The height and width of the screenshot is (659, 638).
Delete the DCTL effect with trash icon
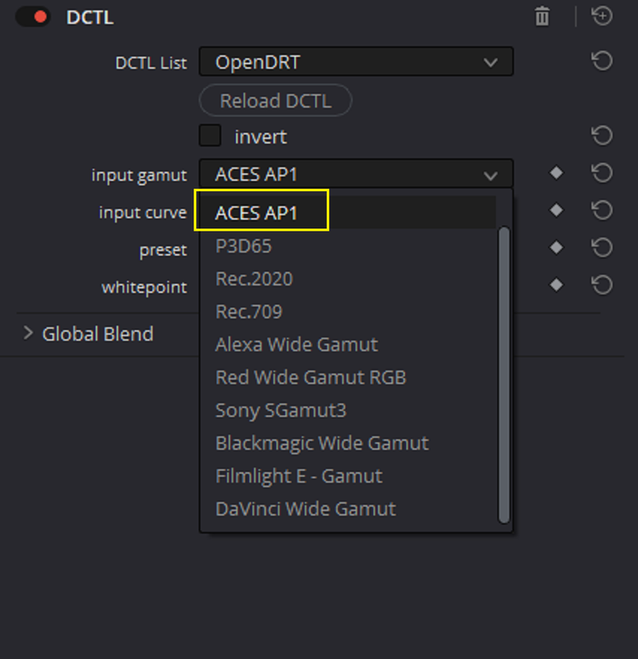(x=542, y=16)
